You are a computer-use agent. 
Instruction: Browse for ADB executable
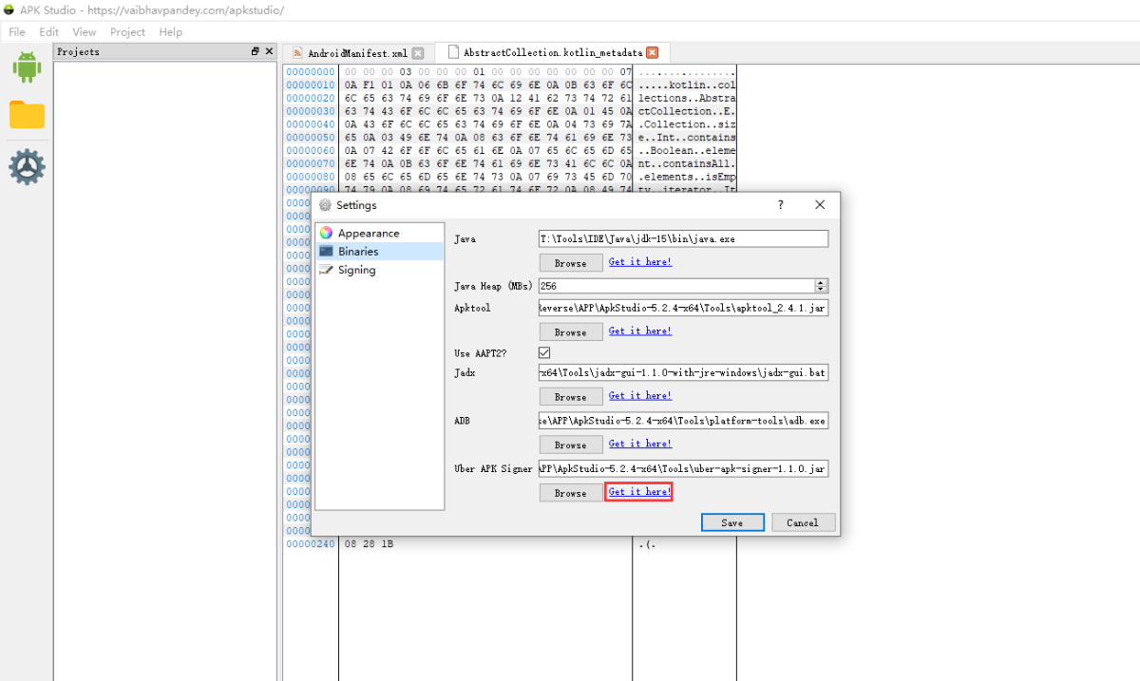(x=571, y=445)
